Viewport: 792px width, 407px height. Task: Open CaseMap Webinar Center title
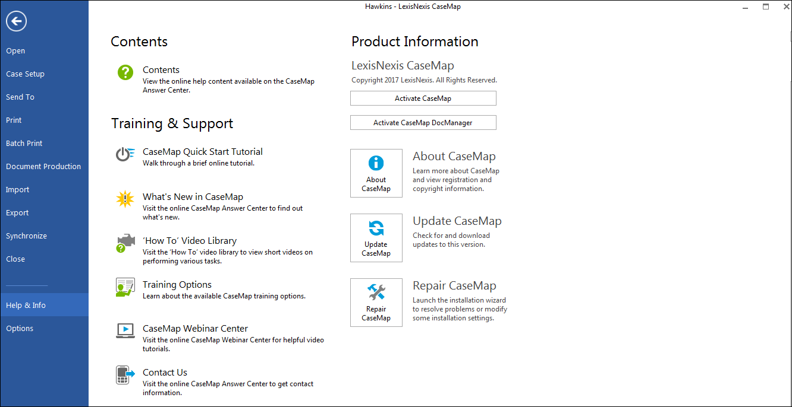[x=195, y=329]
